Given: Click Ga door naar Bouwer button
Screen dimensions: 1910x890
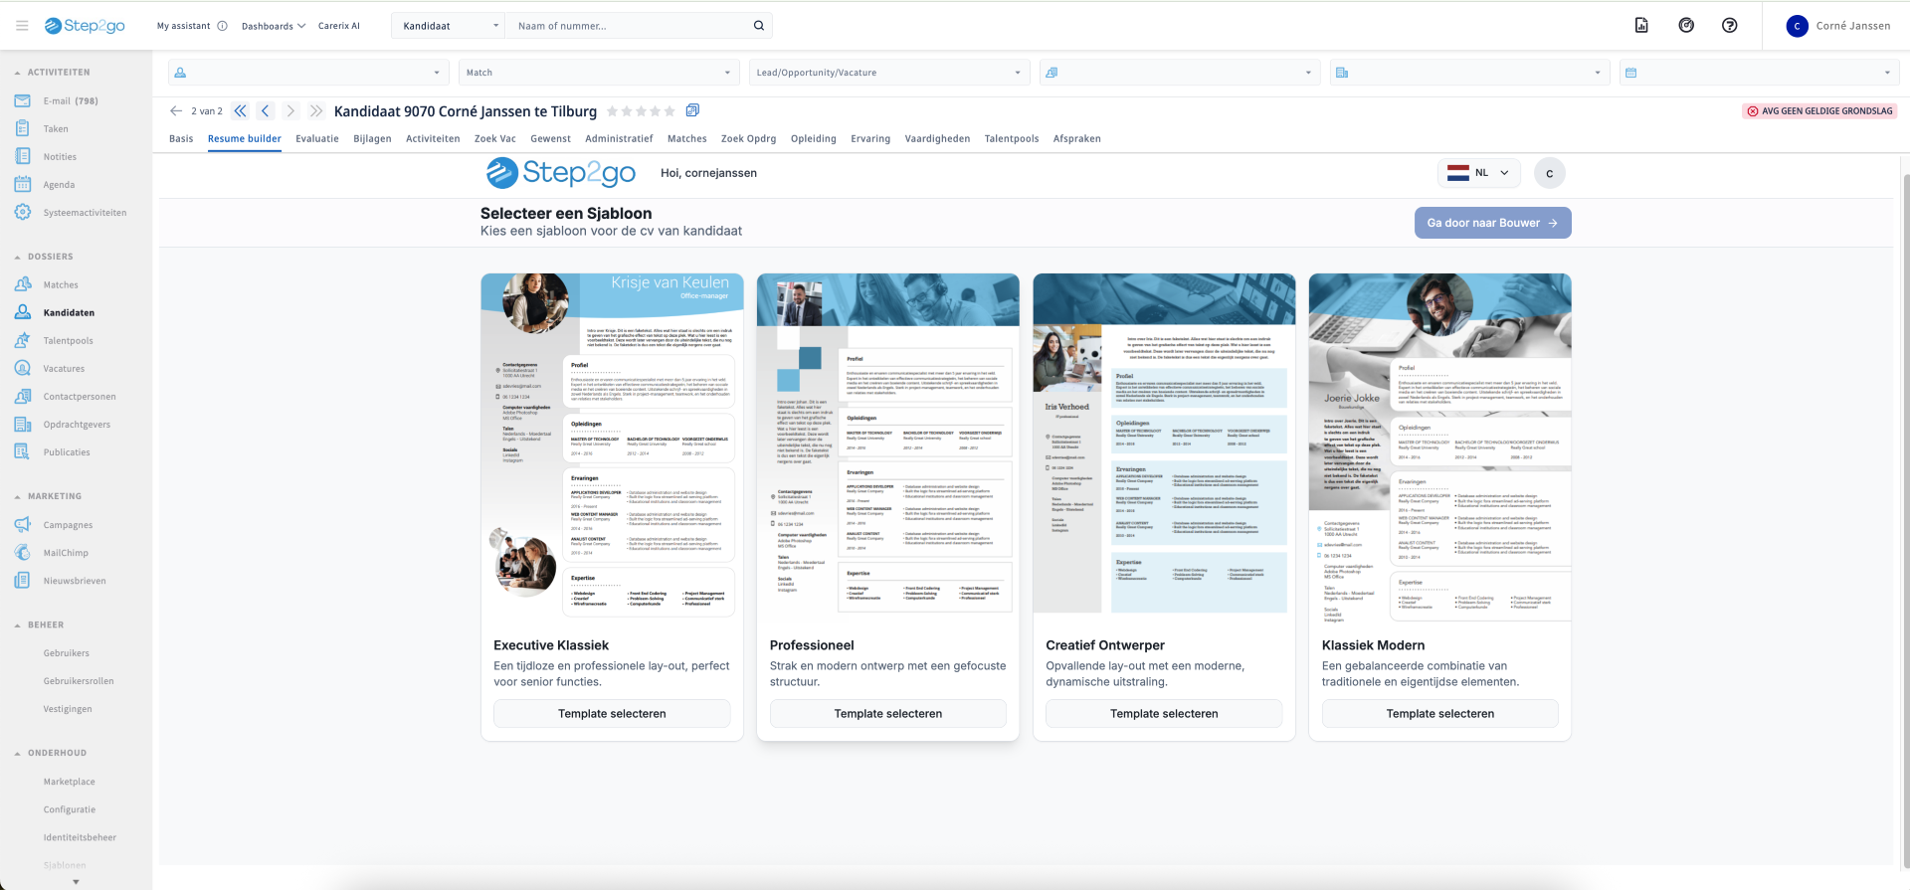Looking at the screenshot, I should [x=1492, y=223].
